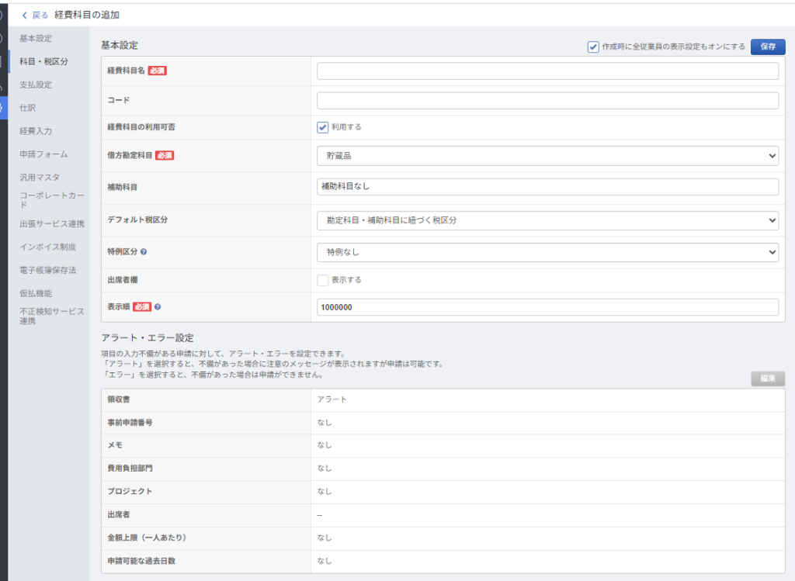This screenshot has height=581, width=795.
Task: Click the 編集 button for alert settings
Action: (768, 379)
